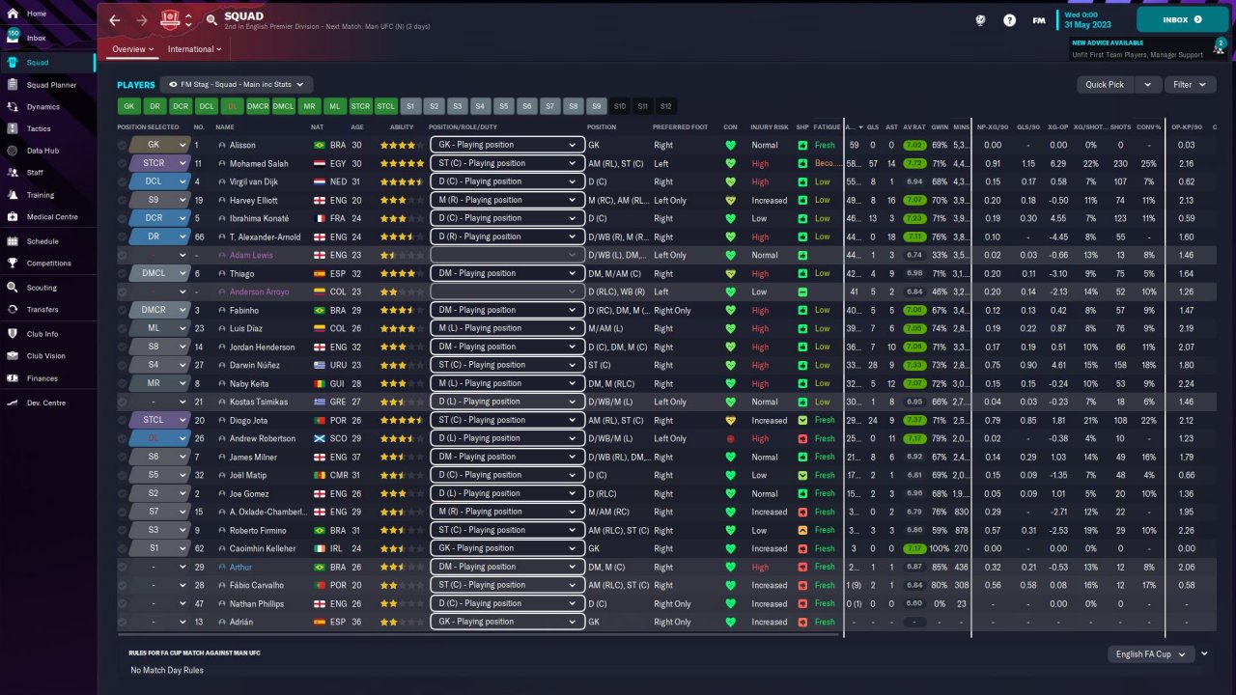Open the International tab menu
The height and width of the screenshot is (695, 1236).
coord(195,49)
